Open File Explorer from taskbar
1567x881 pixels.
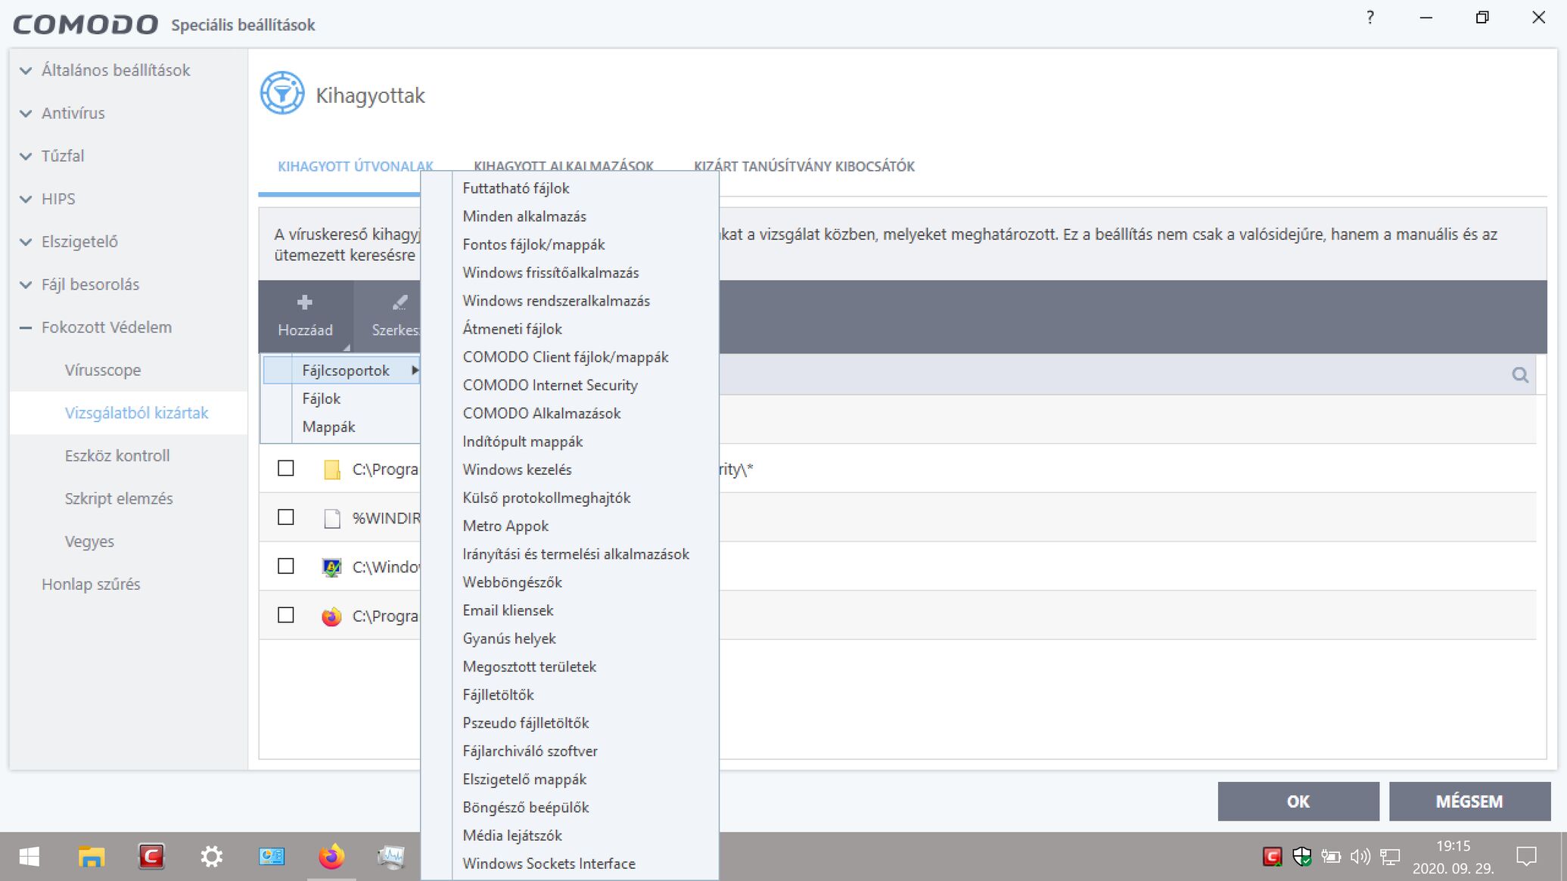pyautogui.click(x=91, y=856)
